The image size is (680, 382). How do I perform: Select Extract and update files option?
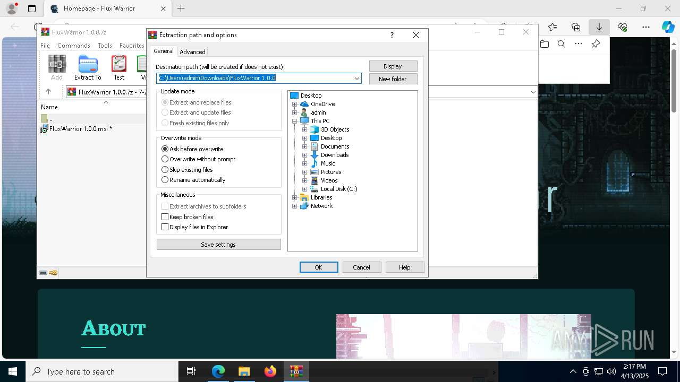[196, 112]
